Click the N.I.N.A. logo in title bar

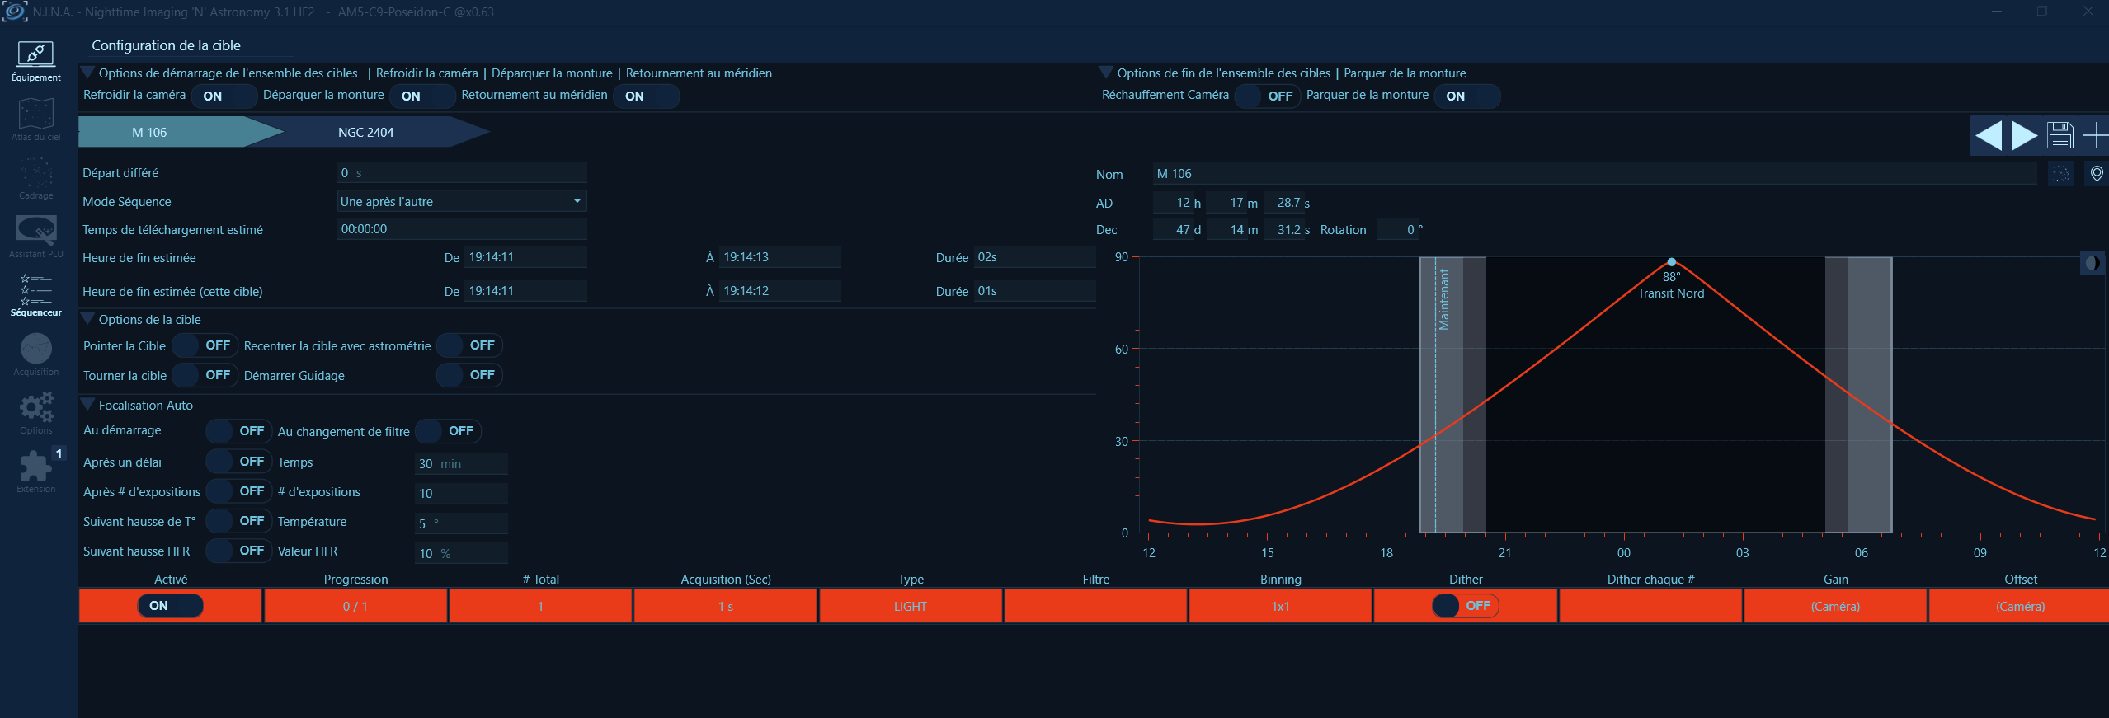15,12
